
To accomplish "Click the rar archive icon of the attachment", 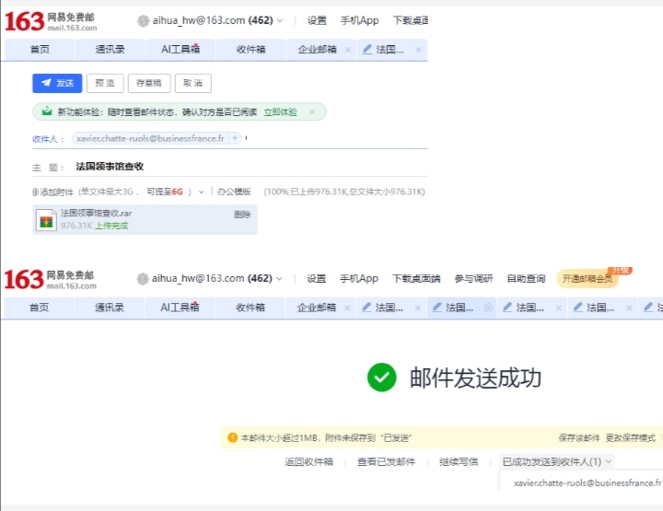I will [46, 220].
